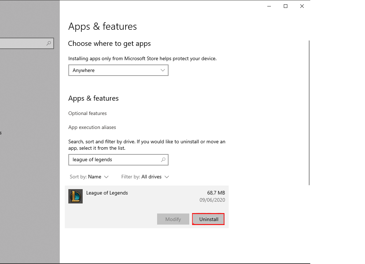The image size is (365, 264).
Task: Minimize the Settings window
Action: (269, 6)
